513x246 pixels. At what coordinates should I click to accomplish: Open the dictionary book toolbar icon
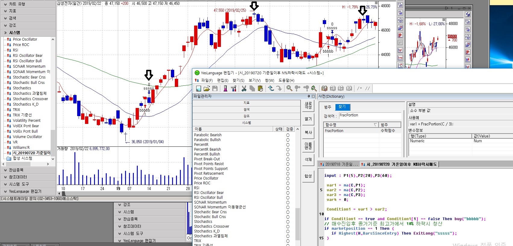coord(324,88)
